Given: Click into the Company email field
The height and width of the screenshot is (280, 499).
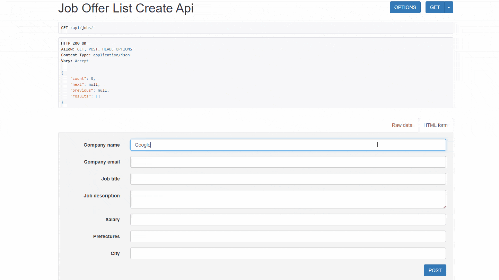Looking at the screenshot, I should (x=288, y=162).
